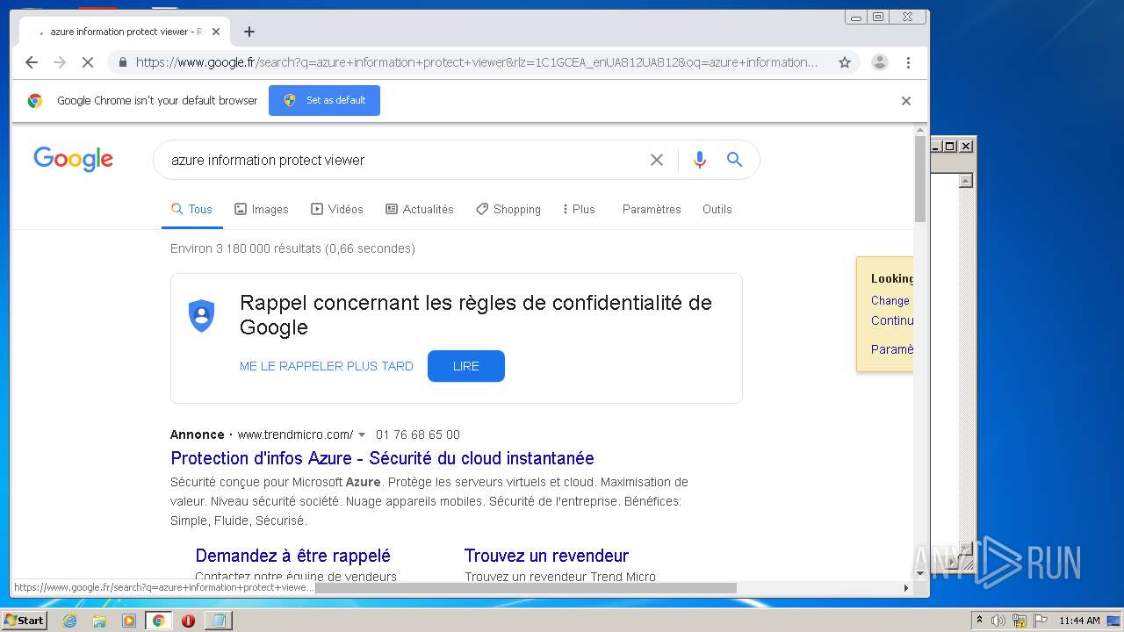Click into the Google search field
Screen dimensions: 1124x632
[404, 160]
